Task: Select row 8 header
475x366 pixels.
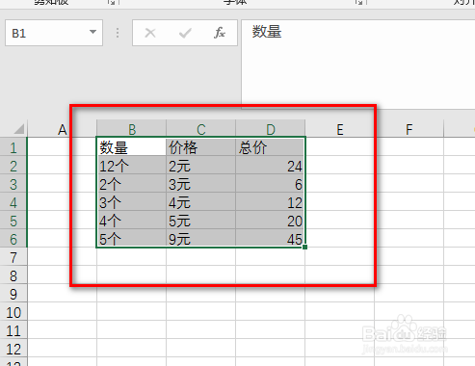Action: click(x=13, y=274)
